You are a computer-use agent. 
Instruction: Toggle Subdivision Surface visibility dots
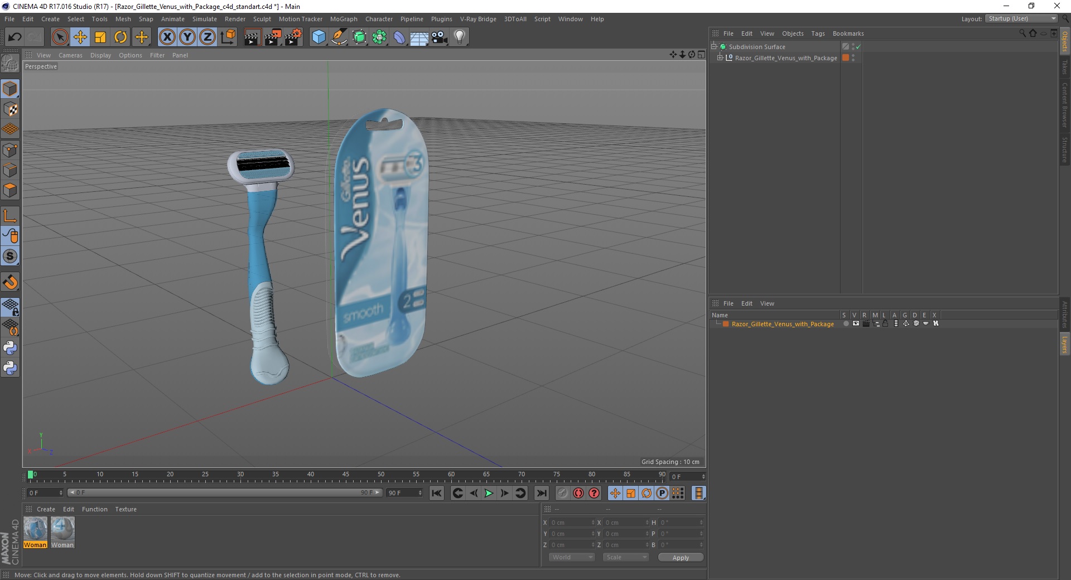tap(853, 47)
